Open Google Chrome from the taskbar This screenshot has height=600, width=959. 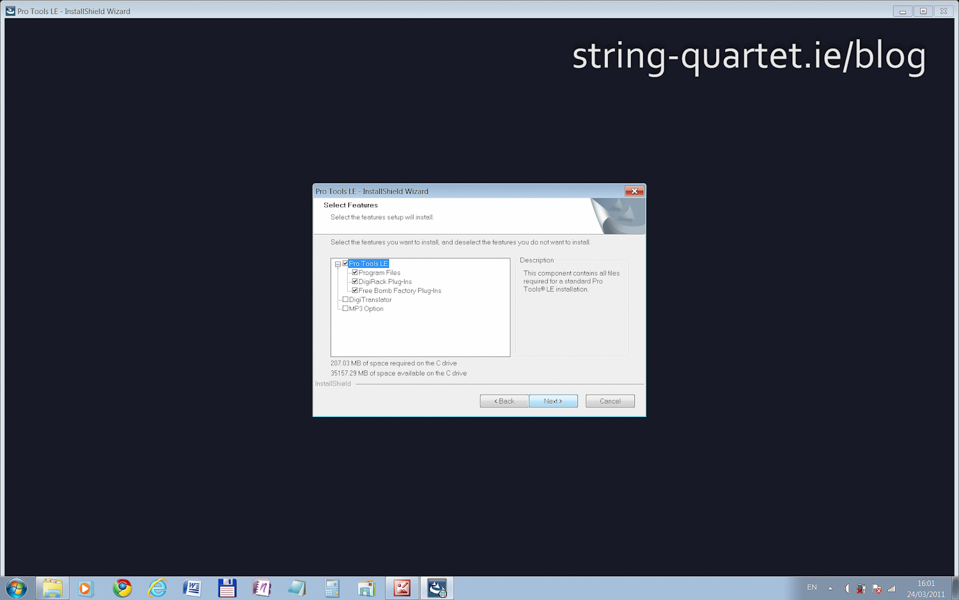click(x=122, y=588)
